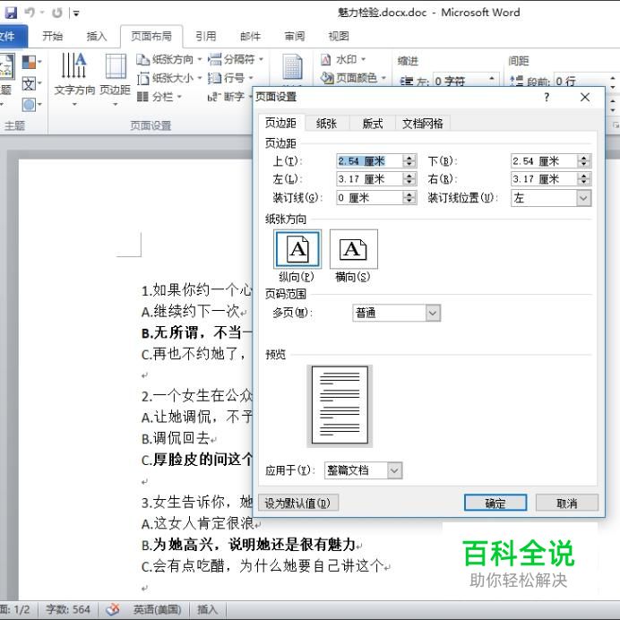Switch to the 审阅 ribbon tab
Viewport: 620px width, 620px height.
pyautogui.click(x=295, y=37)
